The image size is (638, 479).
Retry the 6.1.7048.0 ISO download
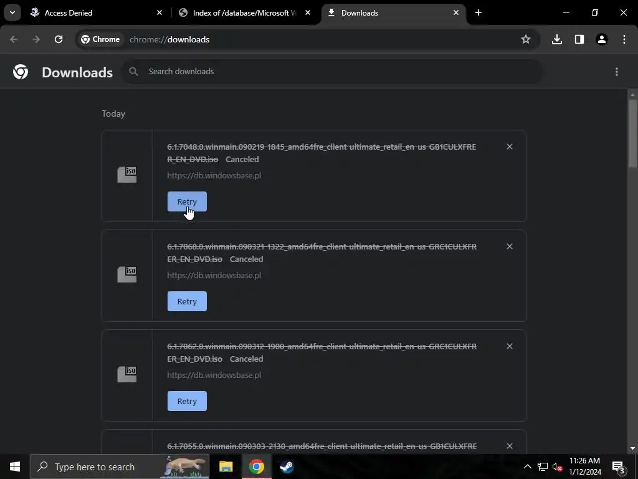tap(187, 201)
